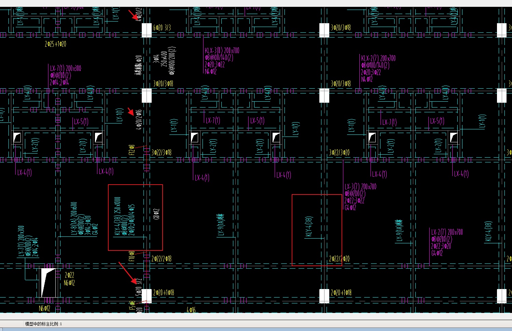Select the 2Φ20;3Φ20/4Φ25 line of KLY-4(3B)

(132, 220)
